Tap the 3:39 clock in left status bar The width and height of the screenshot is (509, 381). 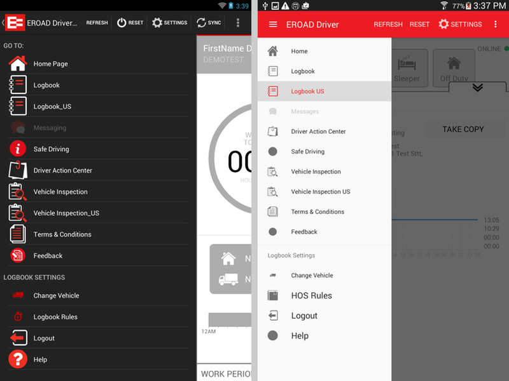pyautogui.click(x=242, y=6)
